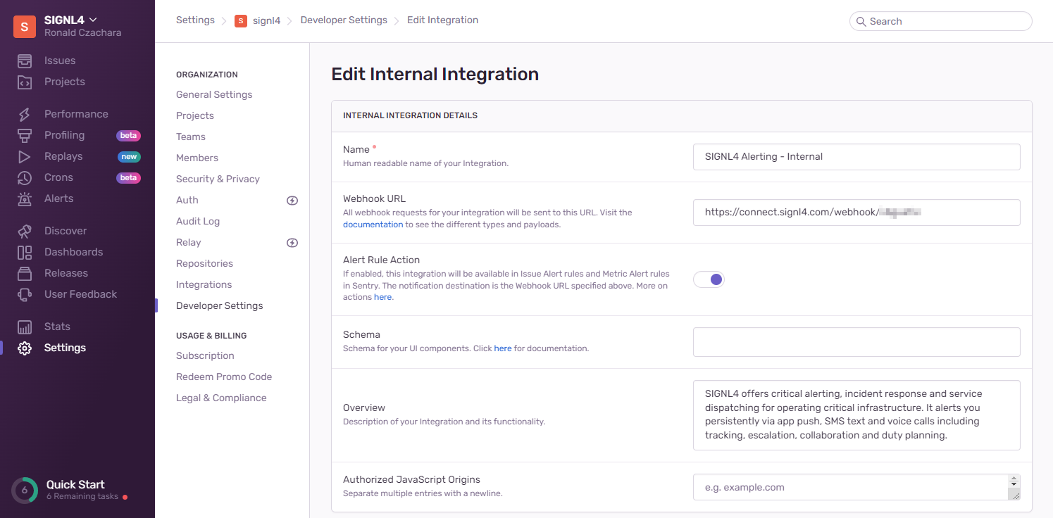Select Developer Settings in the menu

tap(220, 305)
